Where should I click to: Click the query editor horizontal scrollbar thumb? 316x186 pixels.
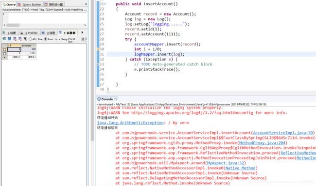point(13,25)
